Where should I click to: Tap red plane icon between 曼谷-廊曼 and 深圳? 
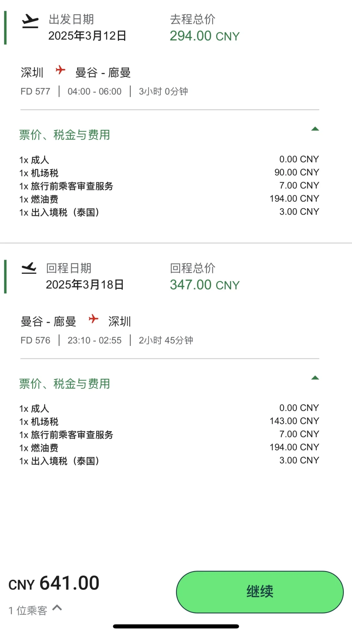(x=93, y=319)
